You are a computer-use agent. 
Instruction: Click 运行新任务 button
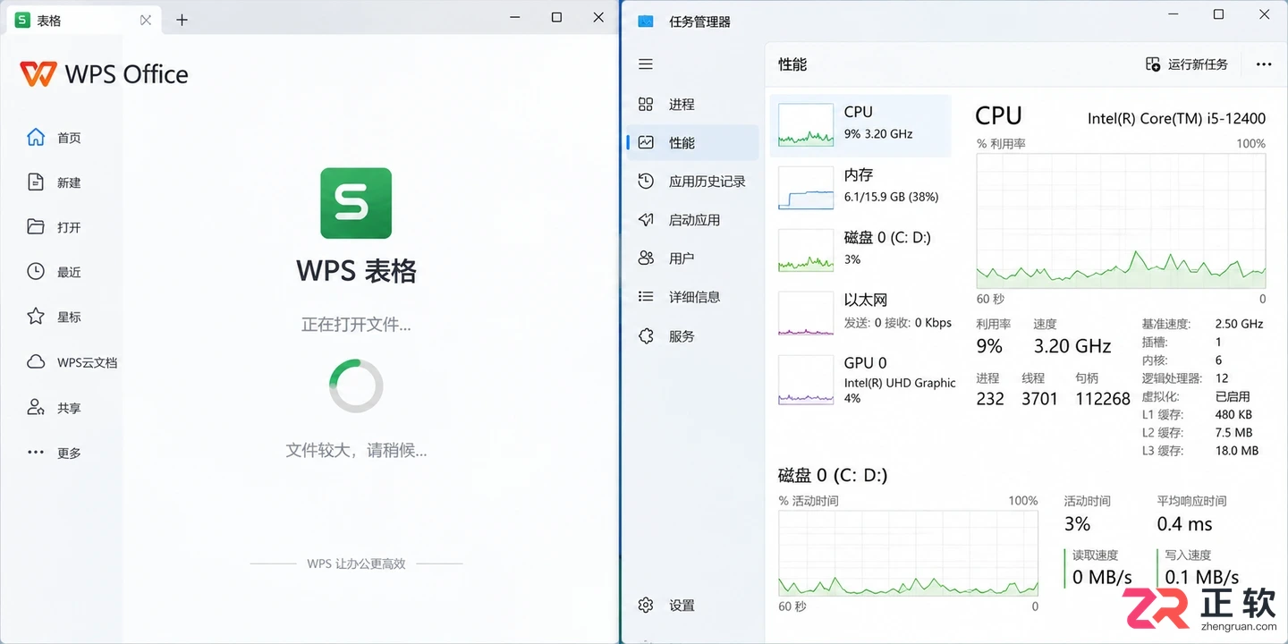(x=1187, y=64)
